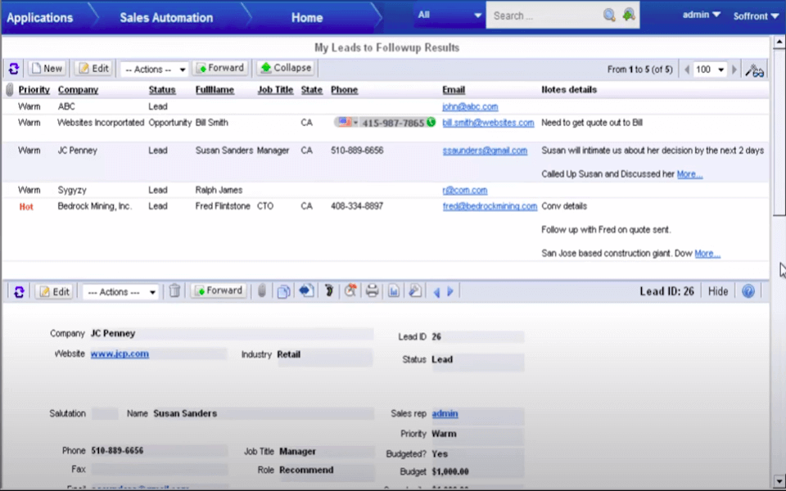This screenshot has width=786, height=491.
Task: Click the footprint history icon in detail toolbar
Action: coord(329,291)
